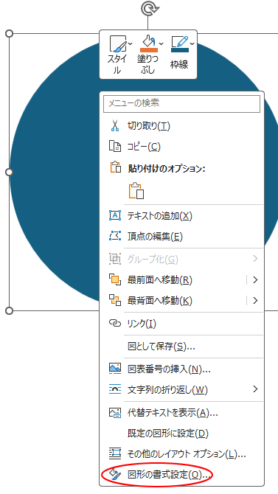Open 図形の書式設定(O)... entry
Image resolution: width=278 pixels, height=494 pixels.
tap(169, 475)
